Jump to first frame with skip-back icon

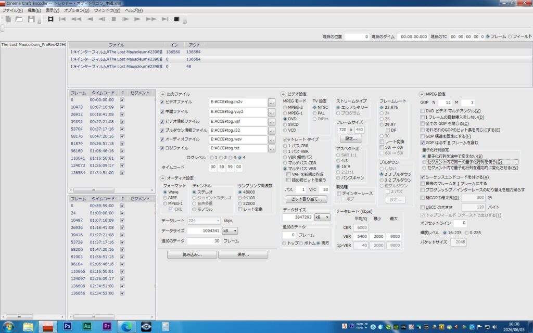tap(62, 19)
